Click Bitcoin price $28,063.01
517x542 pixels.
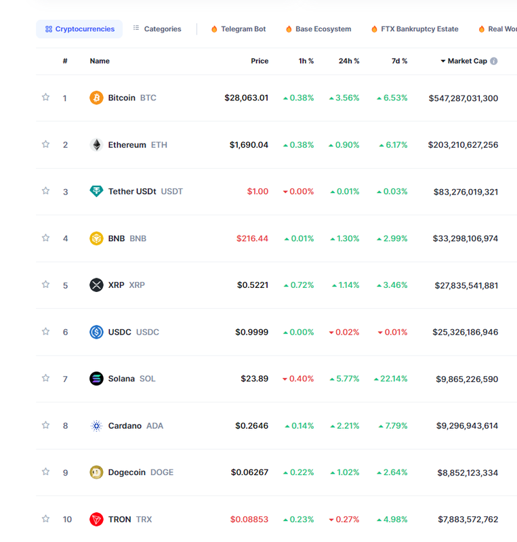pyautogui.click(x=246, y=98)
